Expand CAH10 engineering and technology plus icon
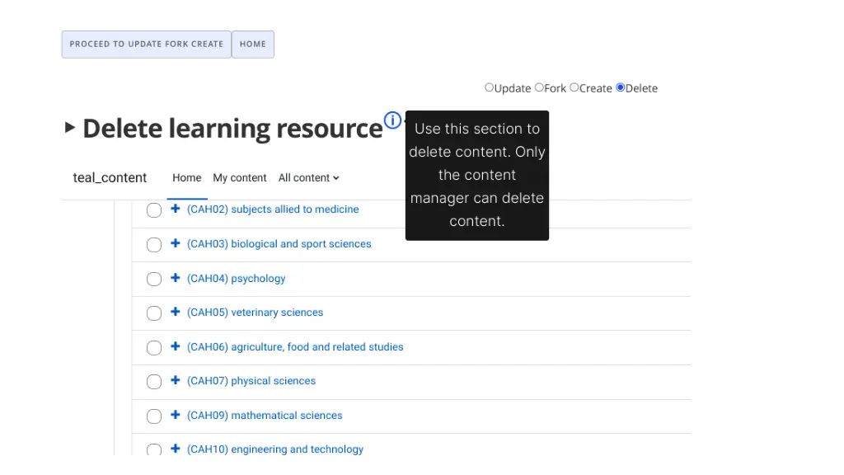The image size is (844, 475). click(175, 448)
